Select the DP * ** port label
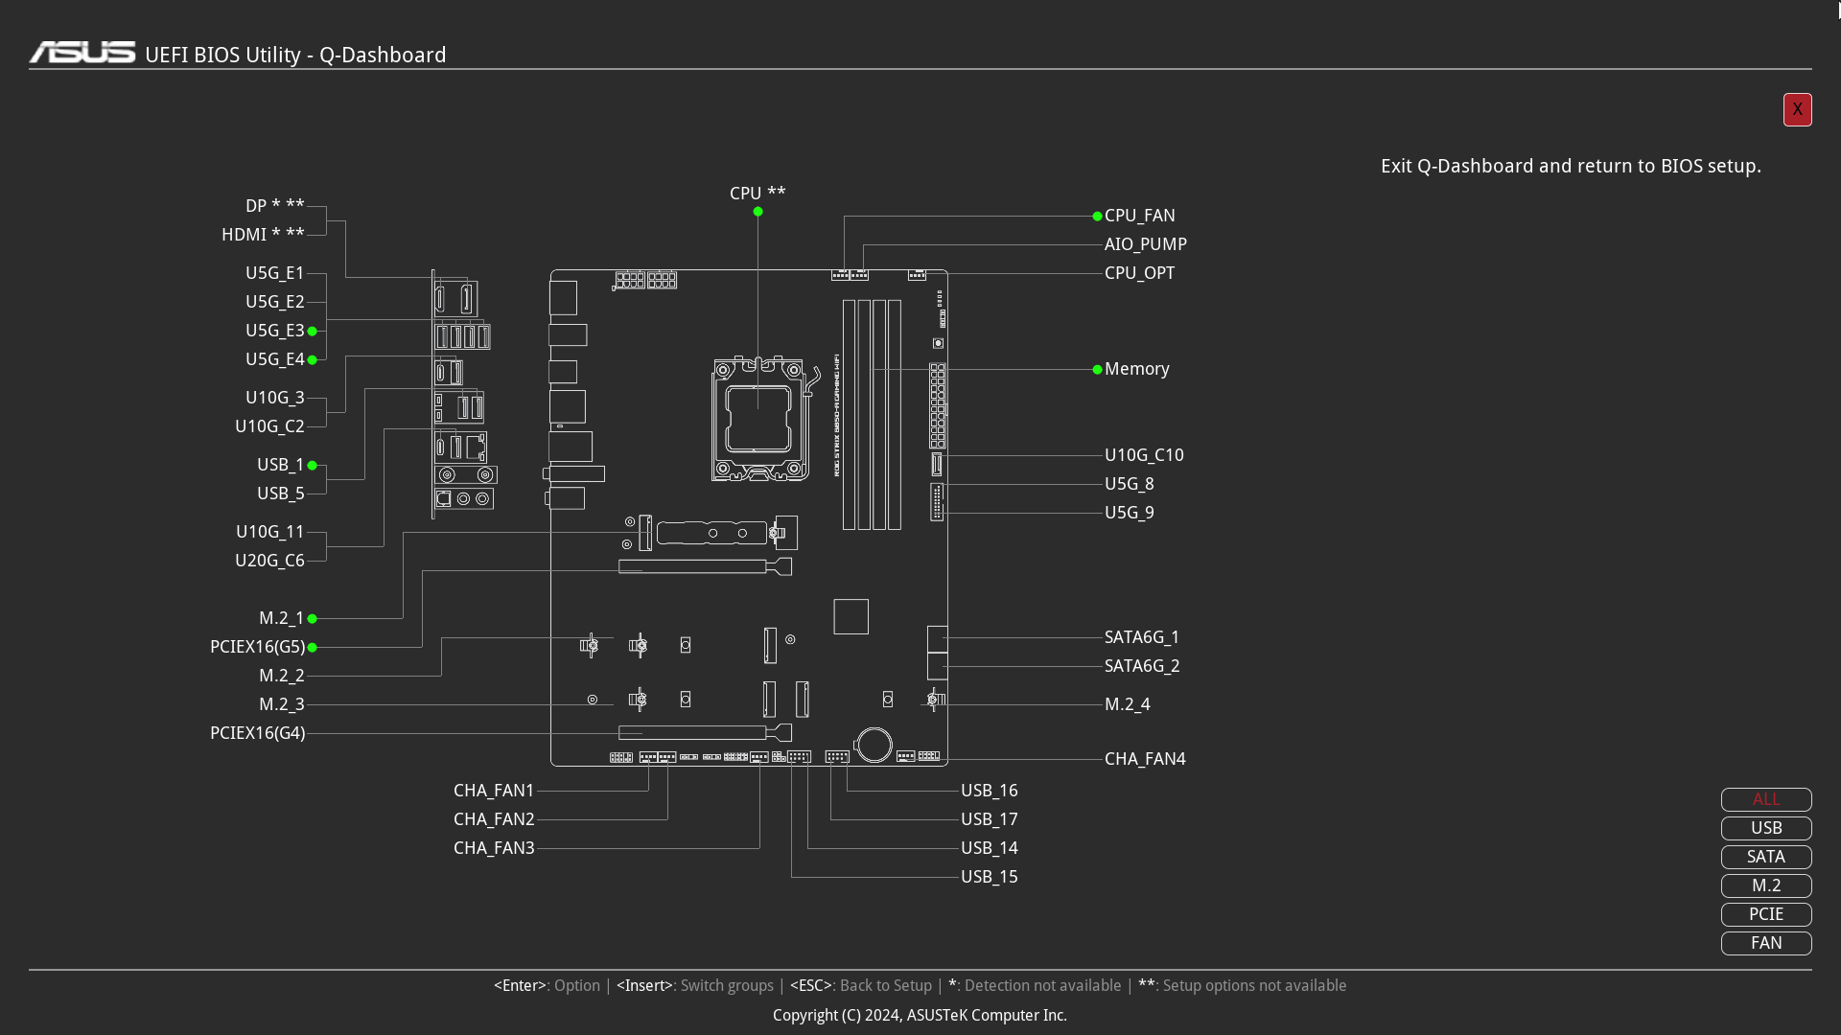1841x1035 pixels. (274, 206)
